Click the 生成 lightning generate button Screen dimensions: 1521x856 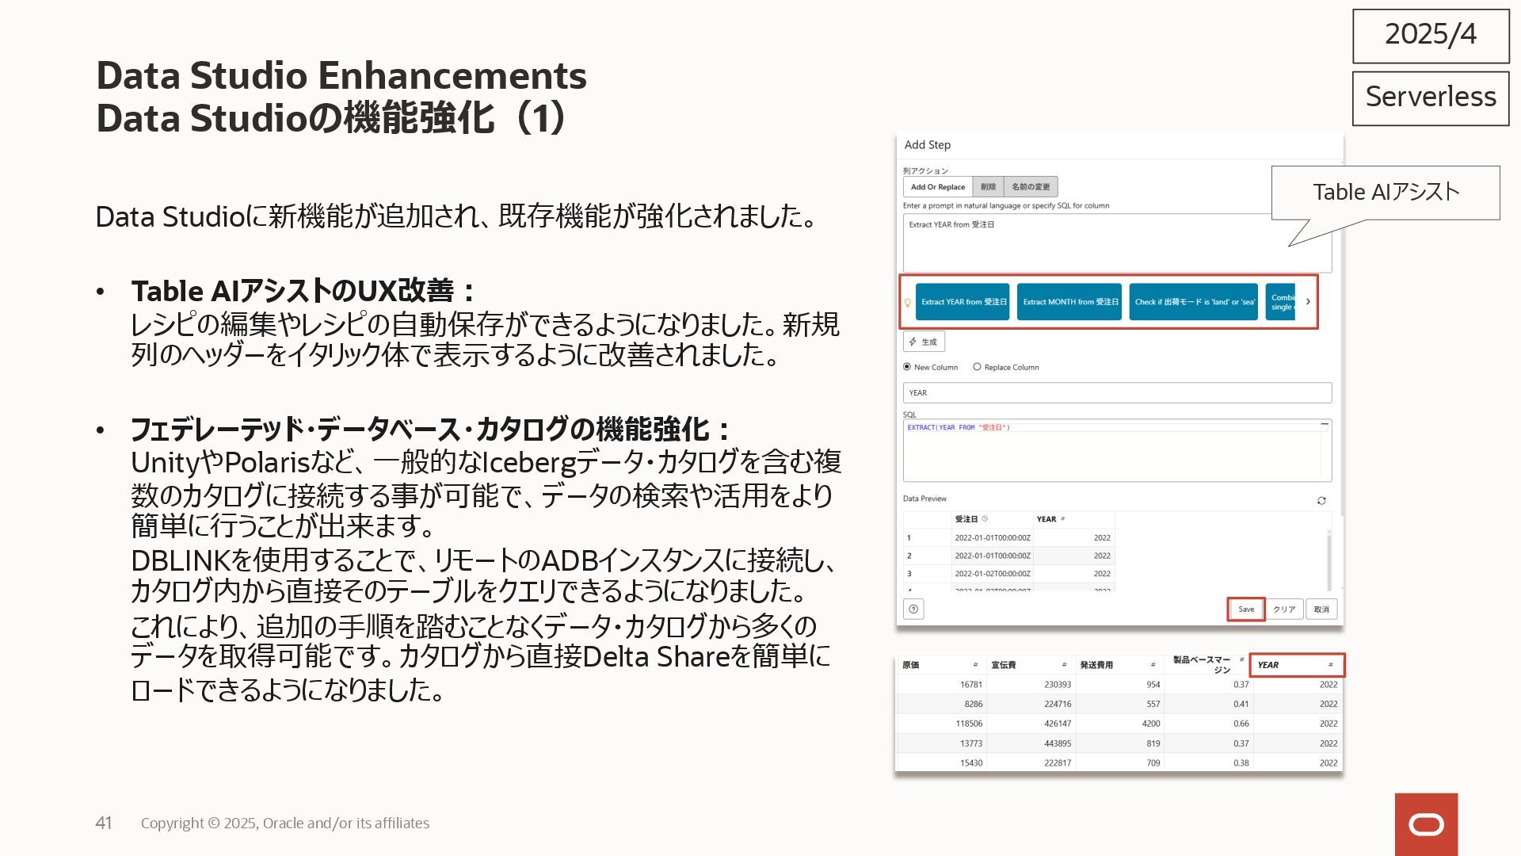coord(924,342)
